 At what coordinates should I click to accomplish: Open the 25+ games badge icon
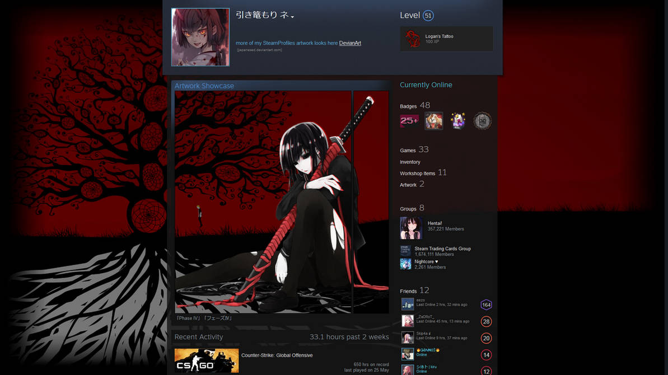coord(409,121)
